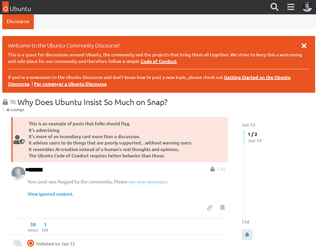316x250 pixels.
Task: Click the timeline scroller handle bar
Action: (244, 137)
